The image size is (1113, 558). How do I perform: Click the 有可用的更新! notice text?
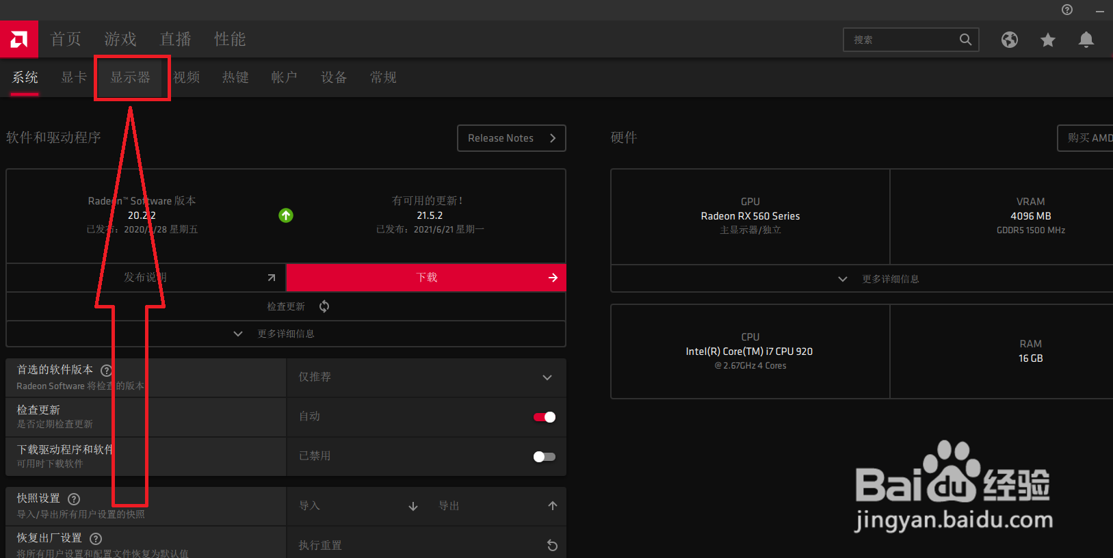428,201
